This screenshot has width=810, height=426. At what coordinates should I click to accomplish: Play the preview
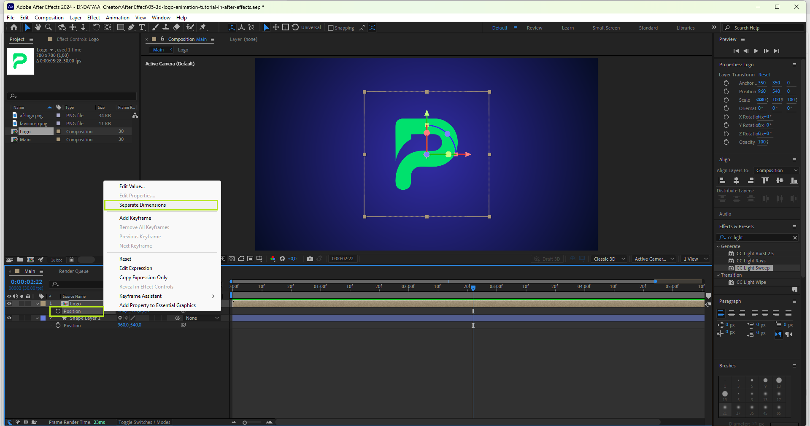tap(756, 51)
